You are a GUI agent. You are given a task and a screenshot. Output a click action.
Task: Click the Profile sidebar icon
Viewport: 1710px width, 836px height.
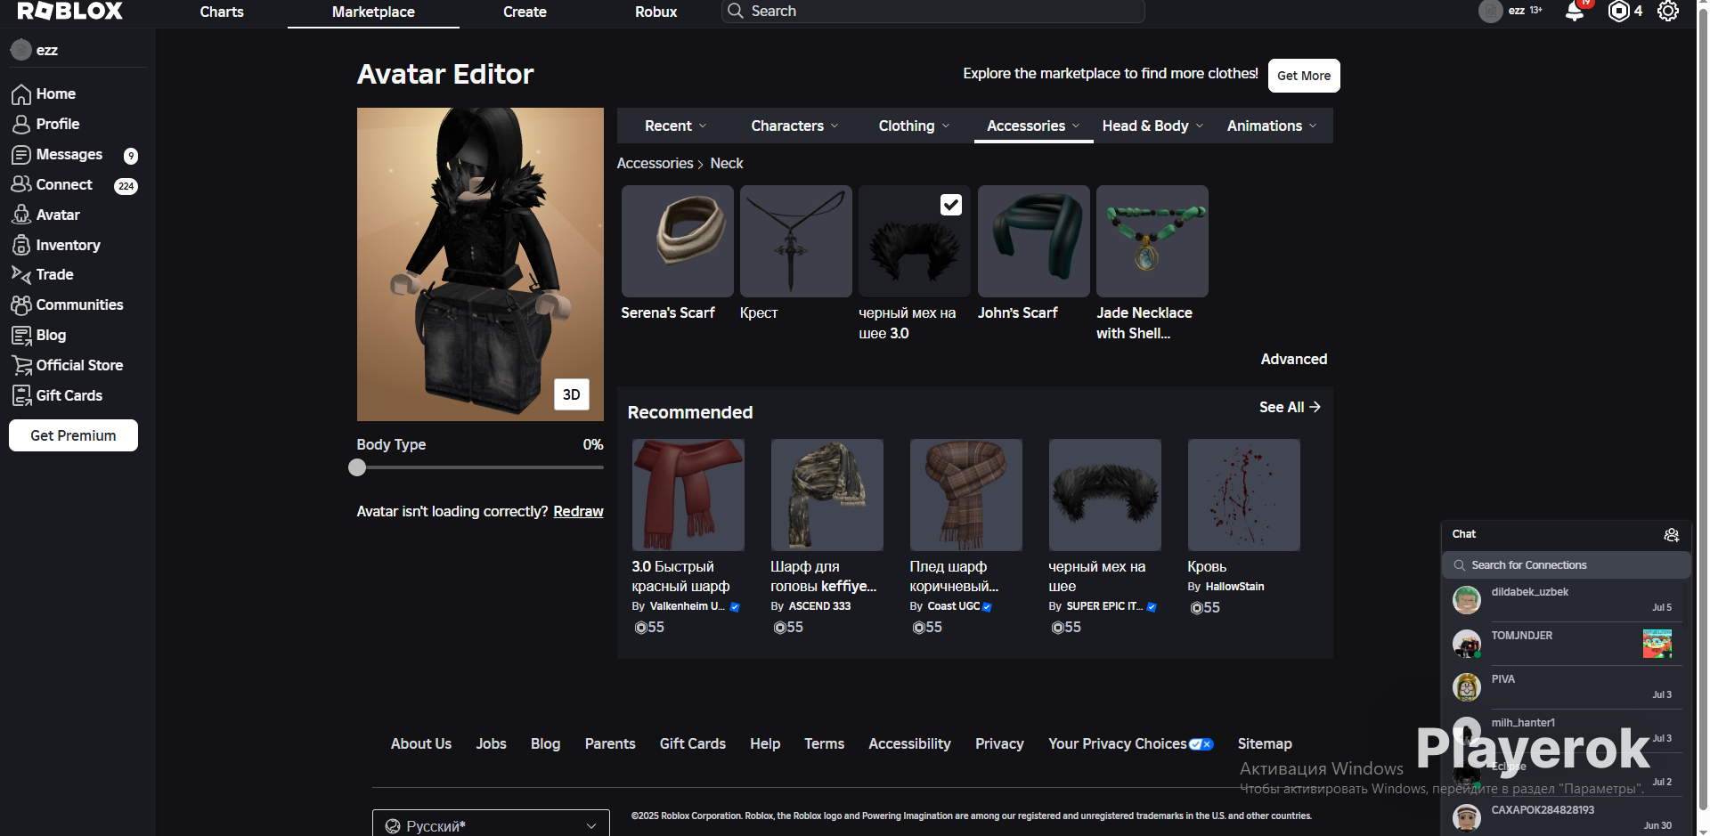pos(21,125)
